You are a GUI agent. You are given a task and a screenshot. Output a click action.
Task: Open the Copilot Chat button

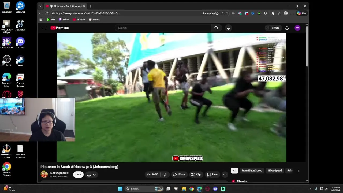[x=302, y=13]
